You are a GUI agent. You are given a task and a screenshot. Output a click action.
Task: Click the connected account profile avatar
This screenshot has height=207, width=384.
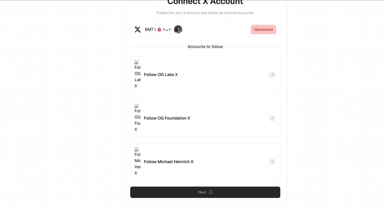178,30
